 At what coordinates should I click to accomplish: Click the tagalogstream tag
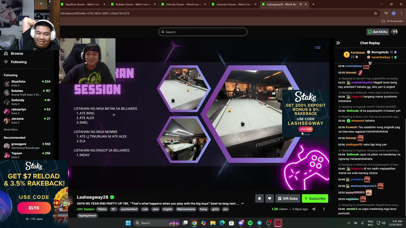pyautogui.click(x=87, y=215)
